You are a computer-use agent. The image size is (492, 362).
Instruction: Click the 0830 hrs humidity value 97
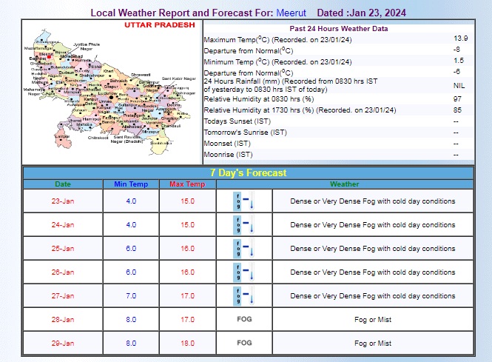tap(457, 99)
